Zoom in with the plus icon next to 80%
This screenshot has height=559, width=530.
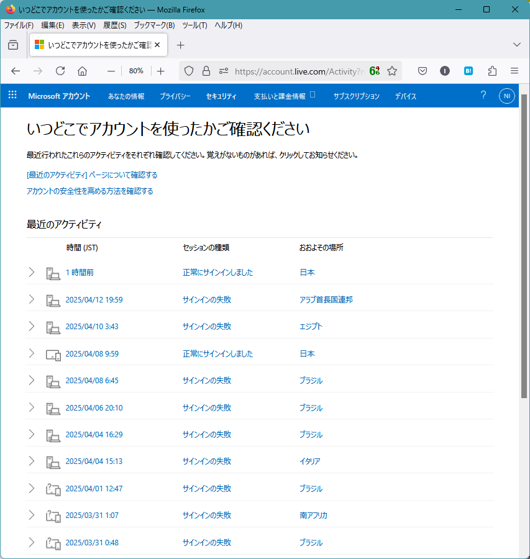tap(161, 71)
